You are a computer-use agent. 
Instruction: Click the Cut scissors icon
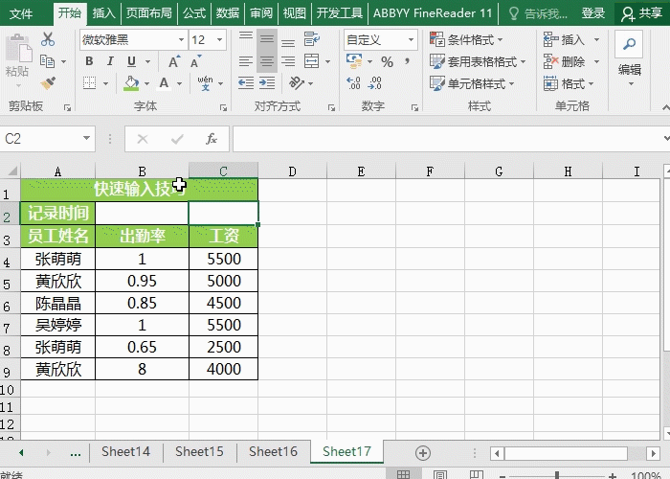click(48, 39)
